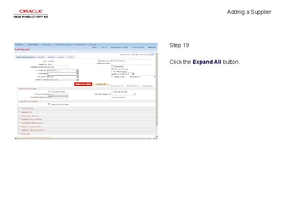
Task: Expand the Comments section
Action: click(19, 134)
